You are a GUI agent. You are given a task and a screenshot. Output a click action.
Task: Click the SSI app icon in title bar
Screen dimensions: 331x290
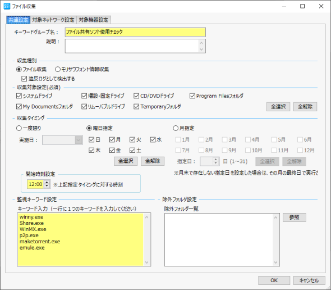tap(7, 6)
